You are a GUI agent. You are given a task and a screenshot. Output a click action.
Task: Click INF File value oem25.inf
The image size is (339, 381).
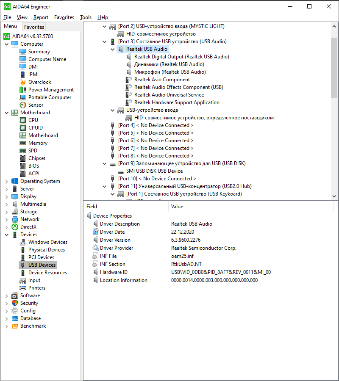(182, 256)
